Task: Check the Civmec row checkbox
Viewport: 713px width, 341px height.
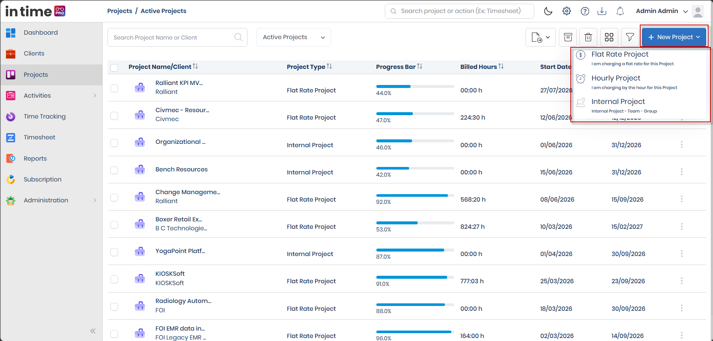Action: (114, 116)
